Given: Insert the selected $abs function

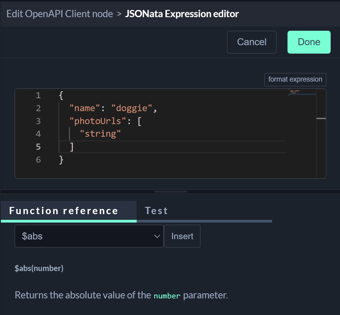Looking at the screenshot, I should coord(182,236).
